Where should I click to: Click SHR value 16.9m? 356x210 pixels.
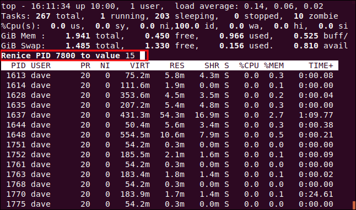(207, 115)
